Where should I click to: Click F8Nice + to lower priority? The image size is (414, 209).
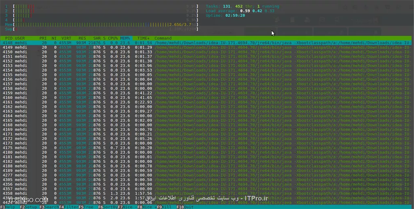(147, 207)
